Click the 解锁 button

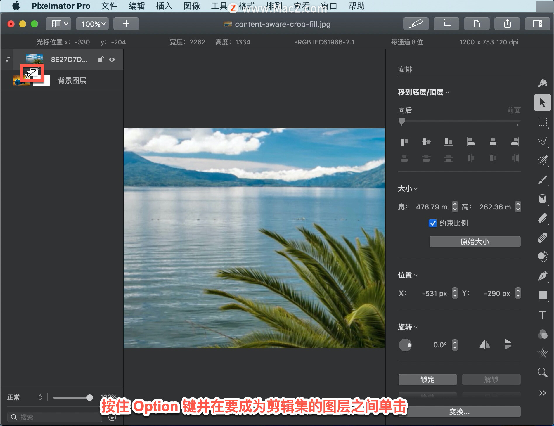(491, 380)
